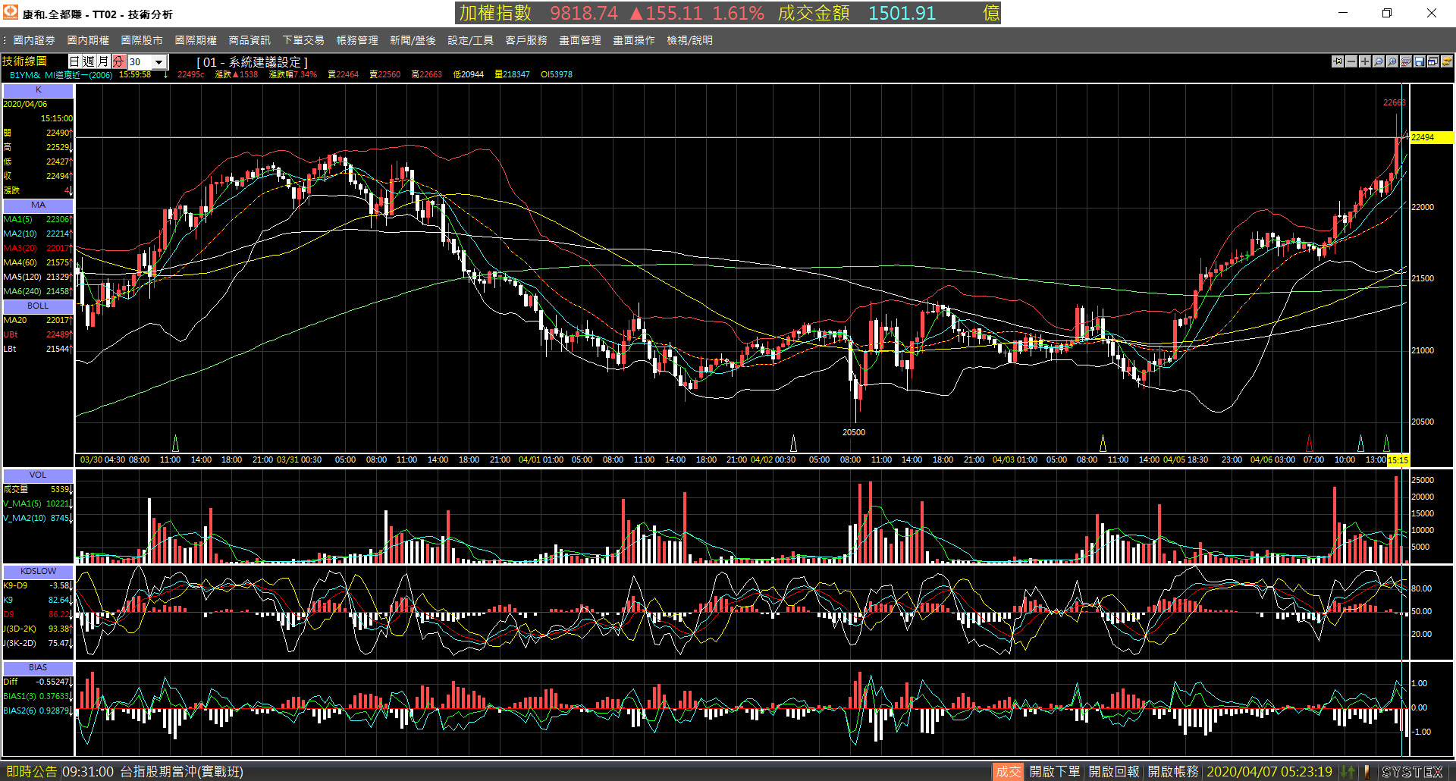
Task: Click the KDSLOW indicator header
Action: (x=38, y=571)
